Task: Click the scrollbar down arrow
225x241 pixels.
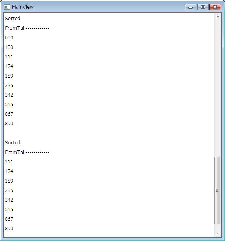Action: 217,233
